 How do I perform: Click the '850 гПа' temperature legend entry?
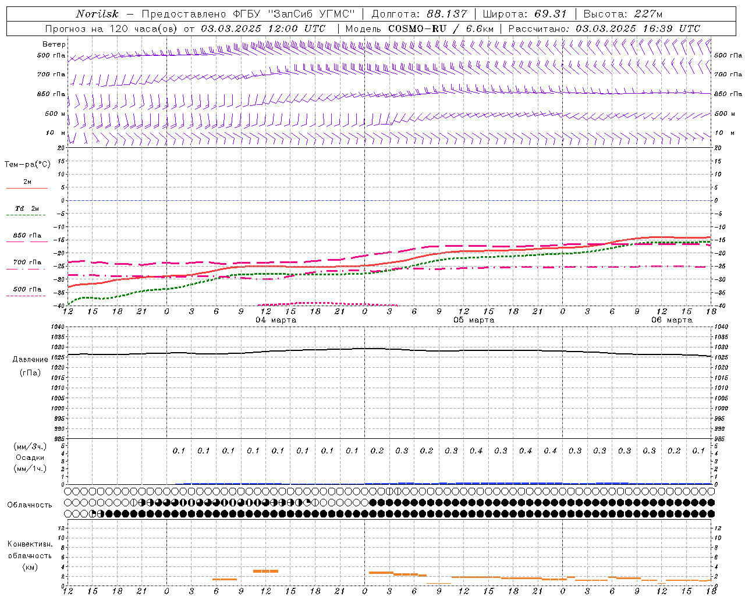27,238
